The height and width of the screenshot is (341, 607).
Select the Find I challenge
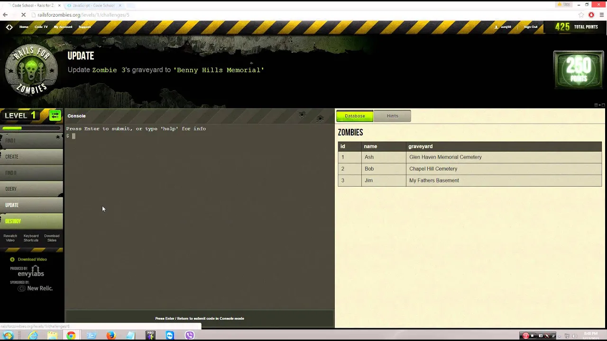(x=31, y=141)
